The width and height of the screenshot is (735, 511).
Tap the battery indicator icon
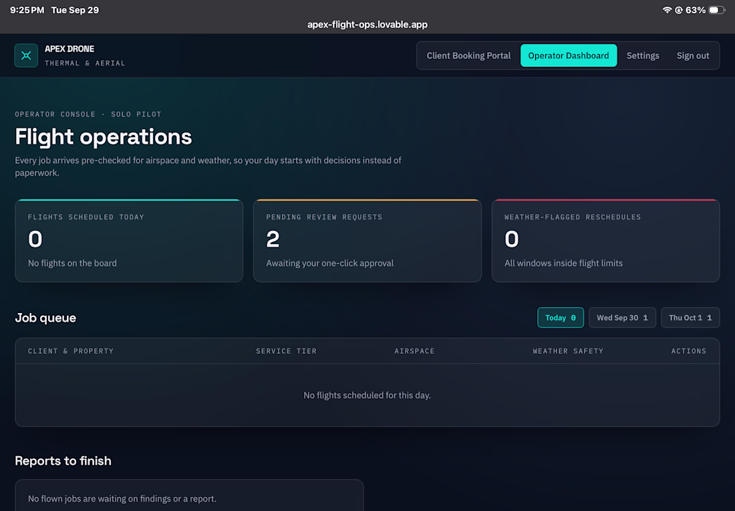[x=717, y=10]
